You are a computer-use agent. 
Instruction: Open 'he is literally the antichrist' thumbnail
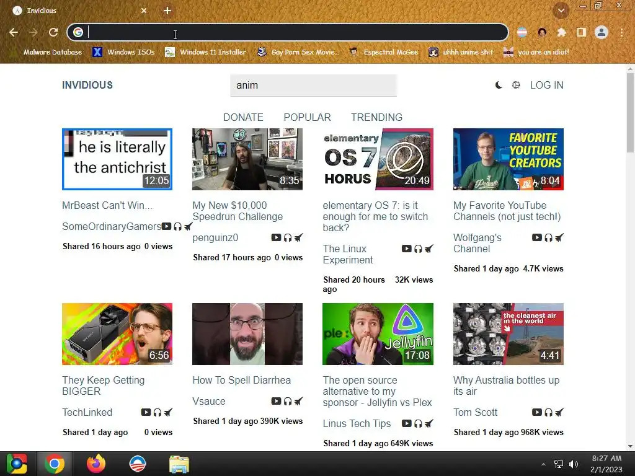click(117, 159)
